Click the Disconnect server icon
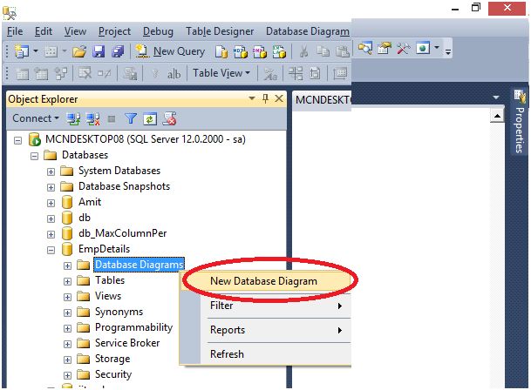The width and height of the screenshot is (531, 390). pyautogui.click(x=92, y=118)
